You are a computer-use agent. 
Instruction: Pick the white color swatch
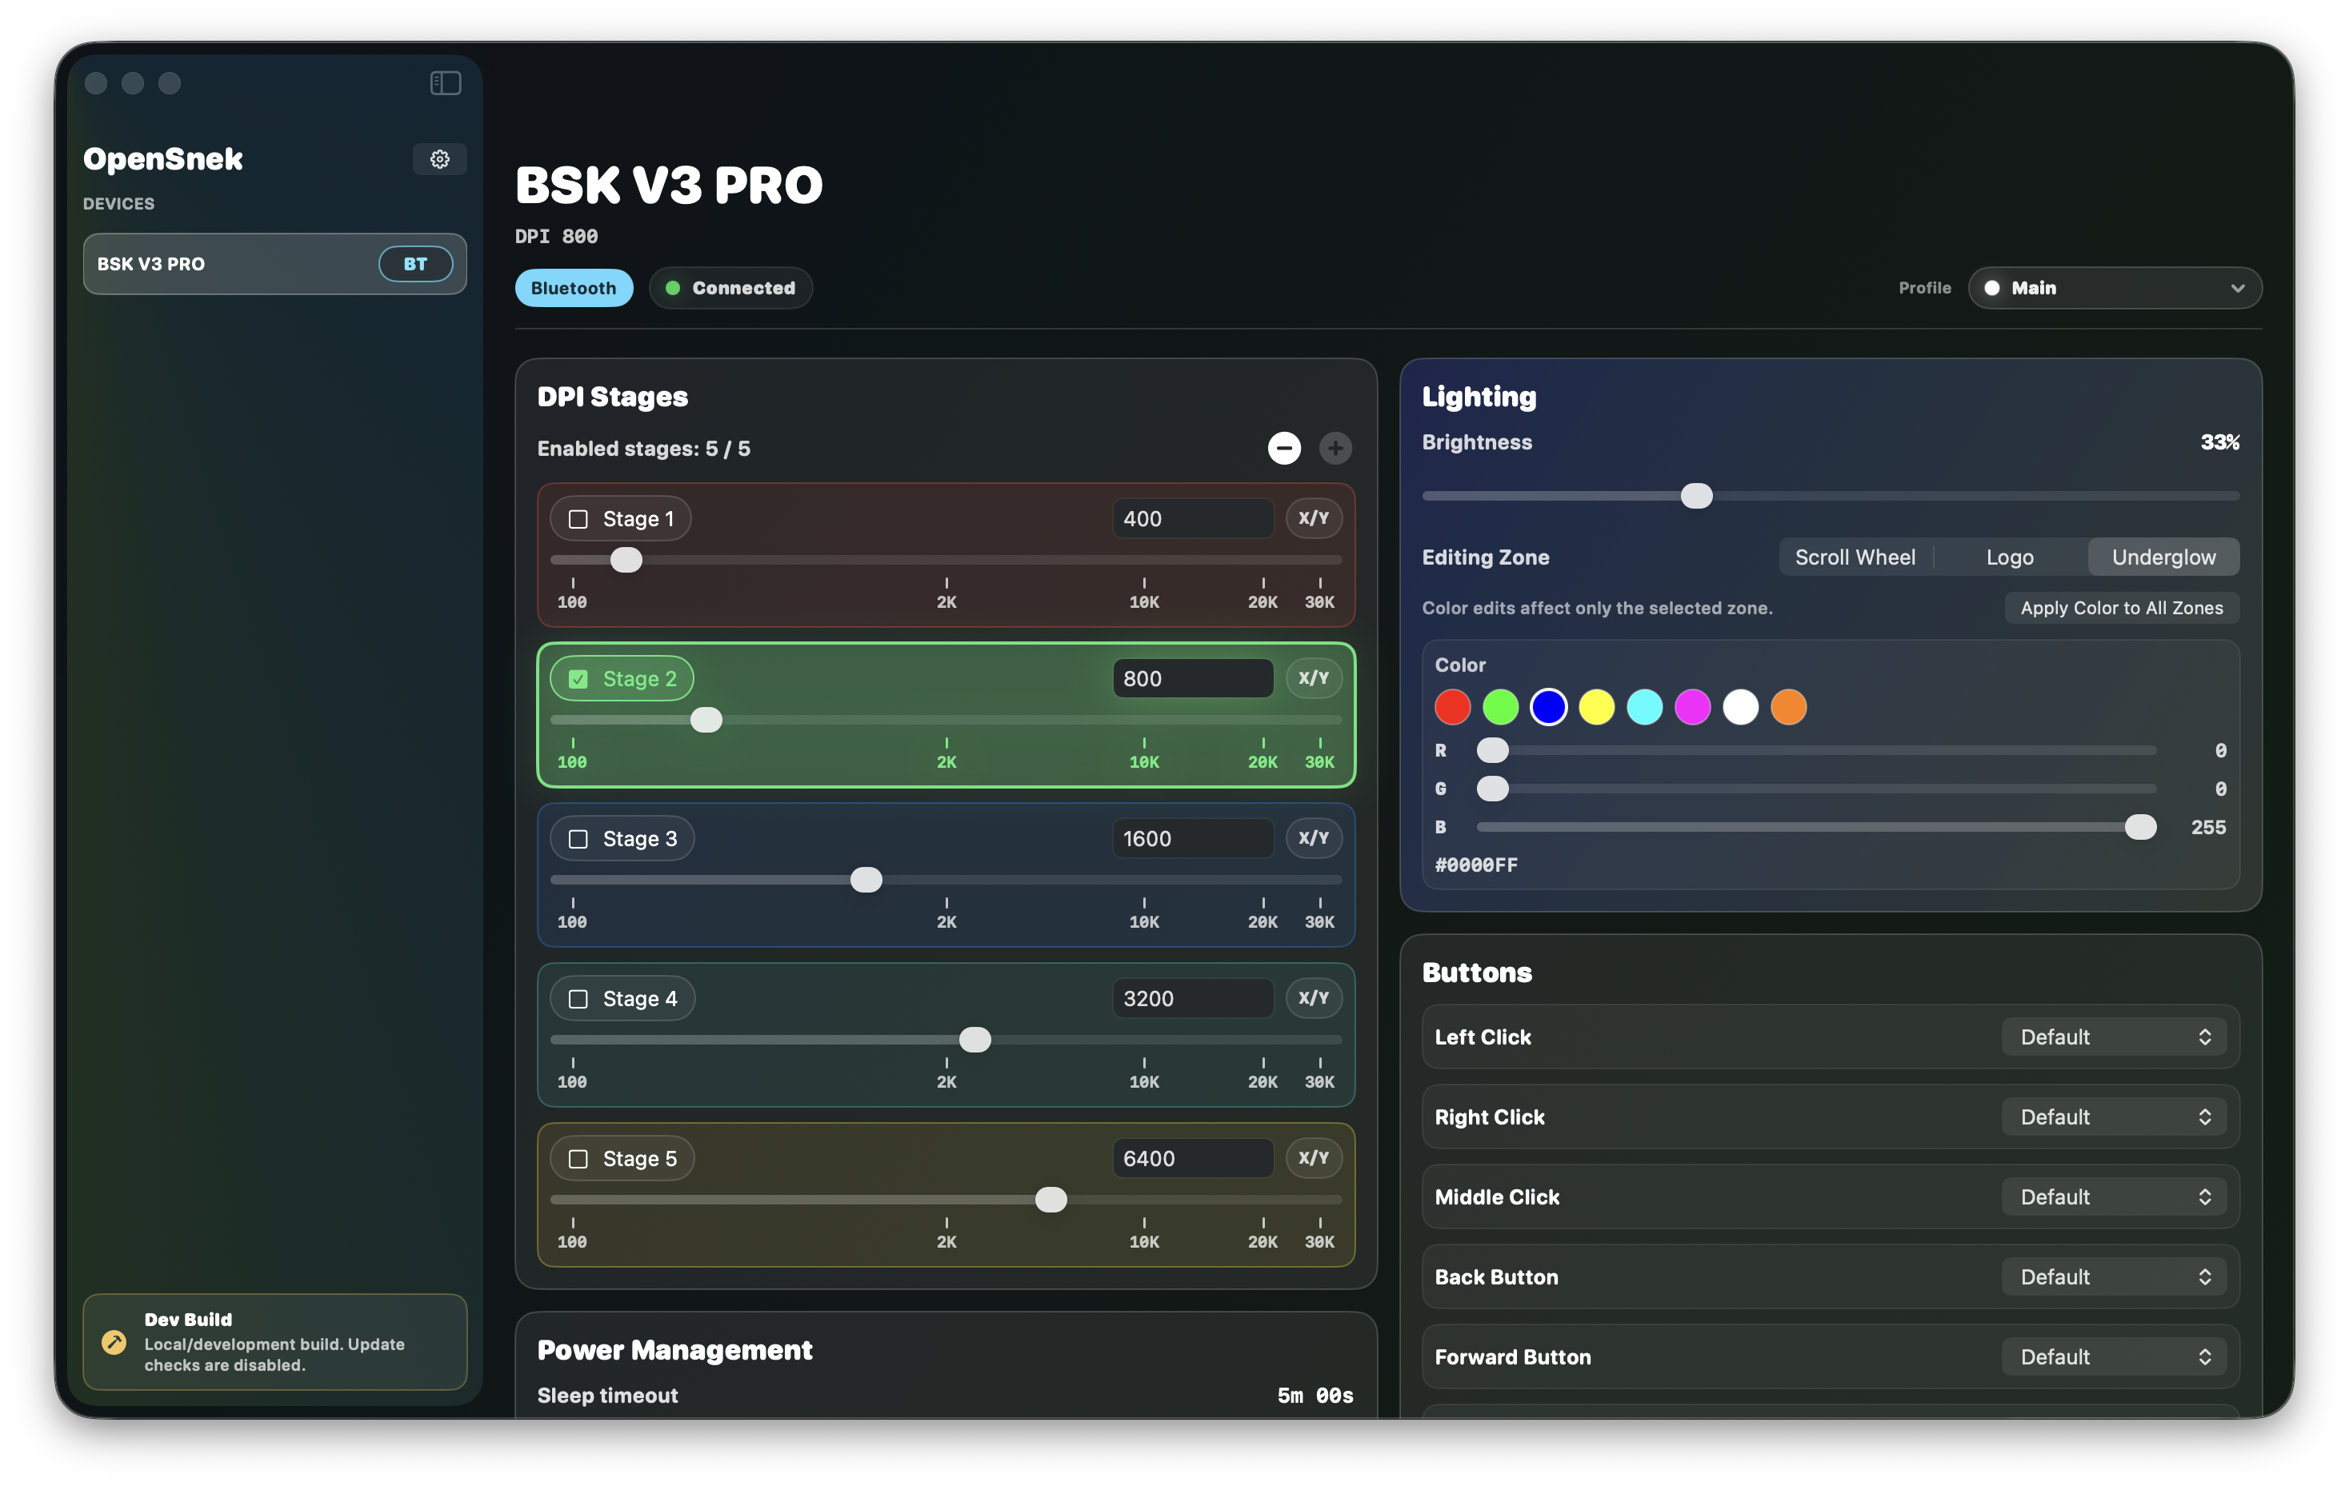pyautogui.click(x=1740, y=707)
